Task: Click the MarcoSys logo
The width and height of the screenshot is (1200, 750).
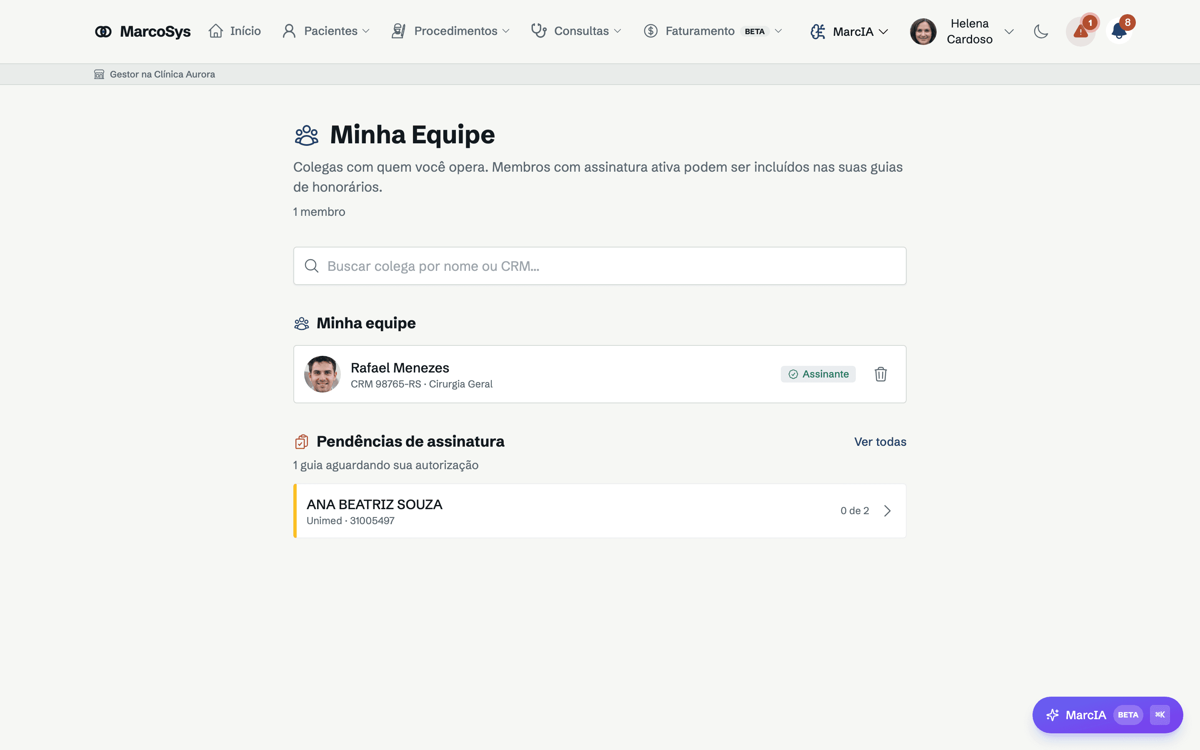Action: click(x=143, y=31)
